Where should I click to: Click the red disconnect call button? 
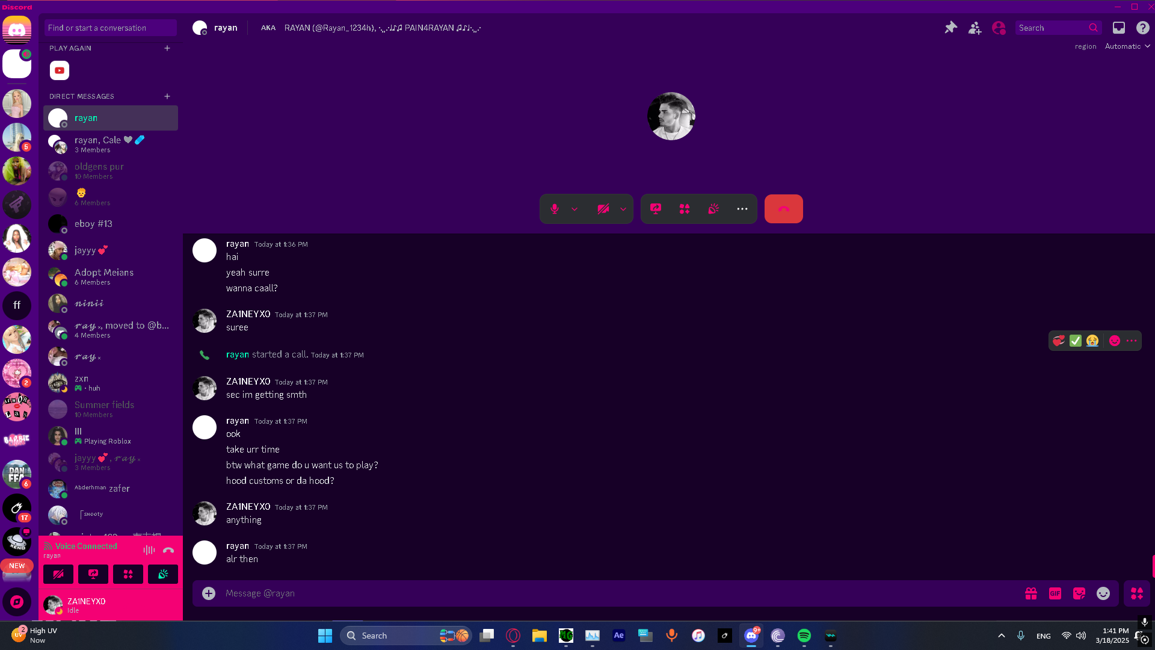[783, 209]
